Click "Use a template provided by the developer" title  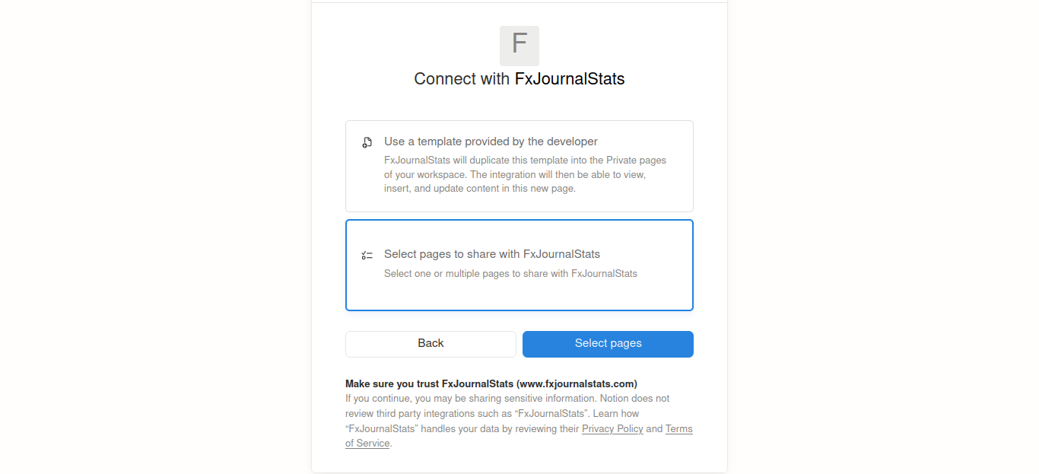[491, 142]
